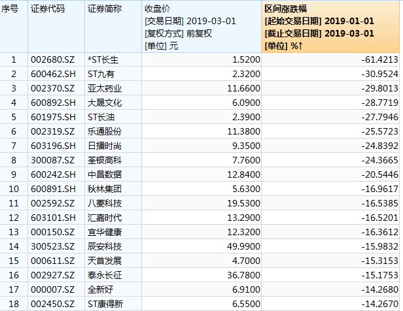Viewport: 403px width, 311px height.
Task: Select stock code 600462.SH
Action: pyautogui.click(x=56, y=74)
